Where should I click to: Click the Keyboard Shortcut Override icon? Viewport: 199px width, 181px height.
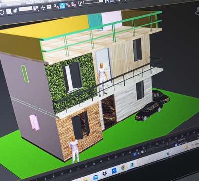(49, 7)
